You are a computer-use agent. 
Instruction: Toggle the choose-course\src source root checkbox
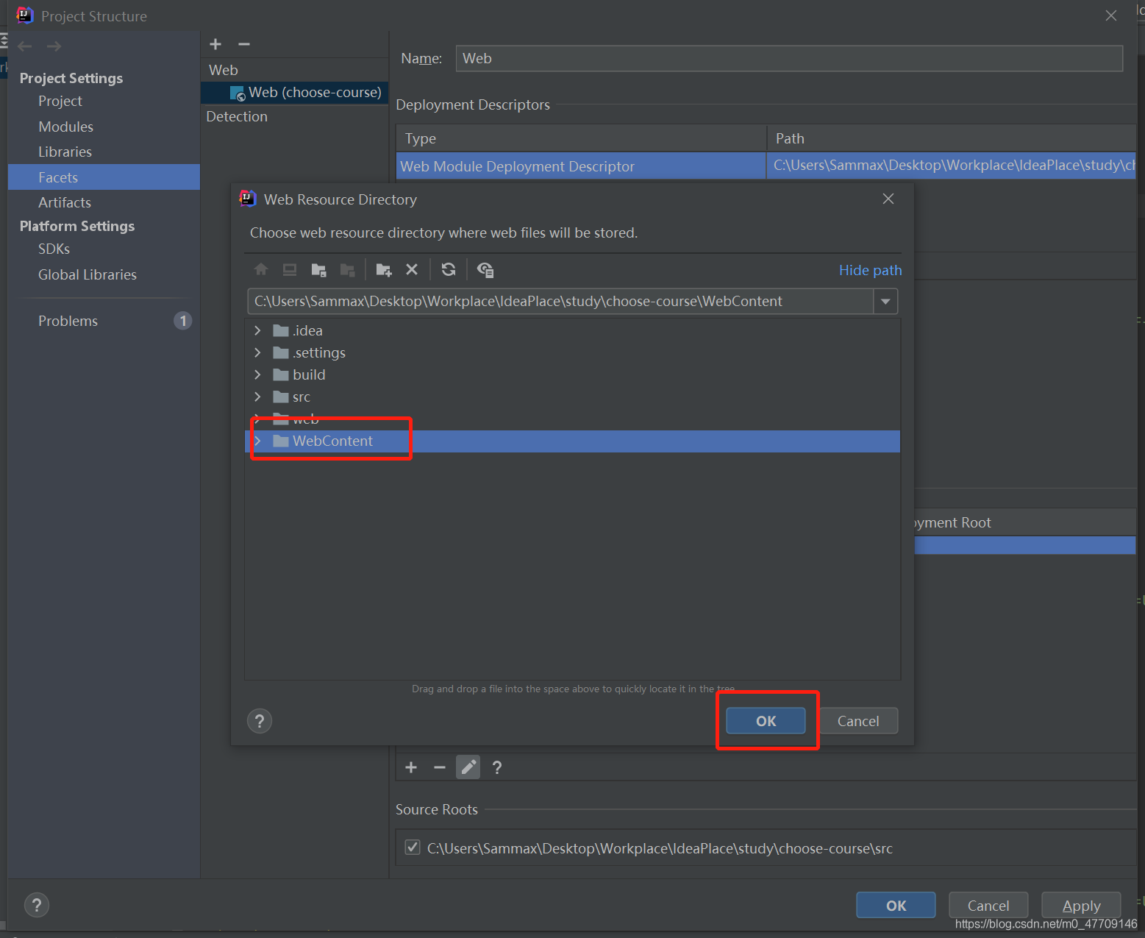tap(413, 848)
